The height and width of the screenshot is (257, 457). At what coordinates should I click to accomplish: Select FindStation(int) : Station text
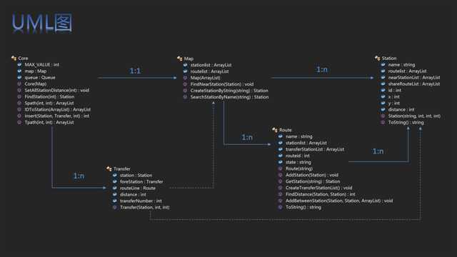pyautogui.click(x=49, y=97)
